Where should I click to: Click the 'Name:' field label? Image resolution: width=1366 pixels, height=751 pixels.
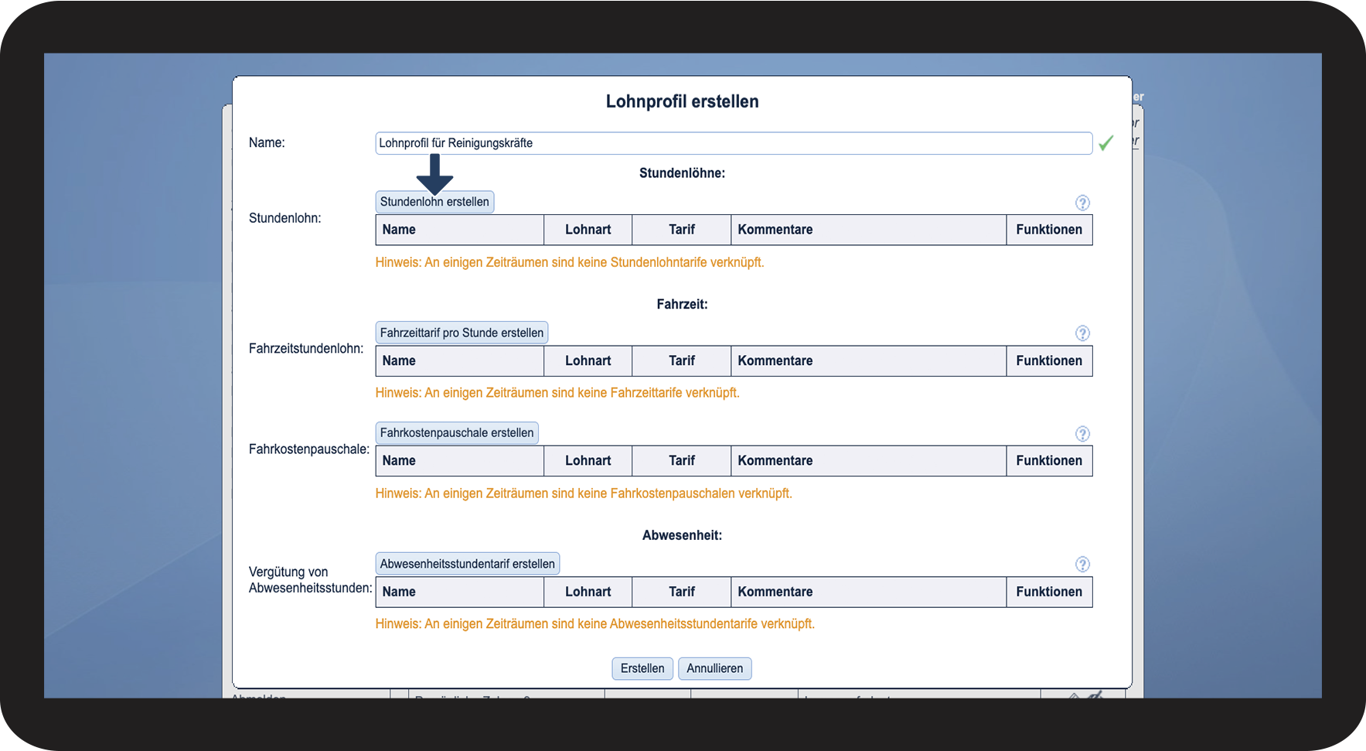point(267,143)
